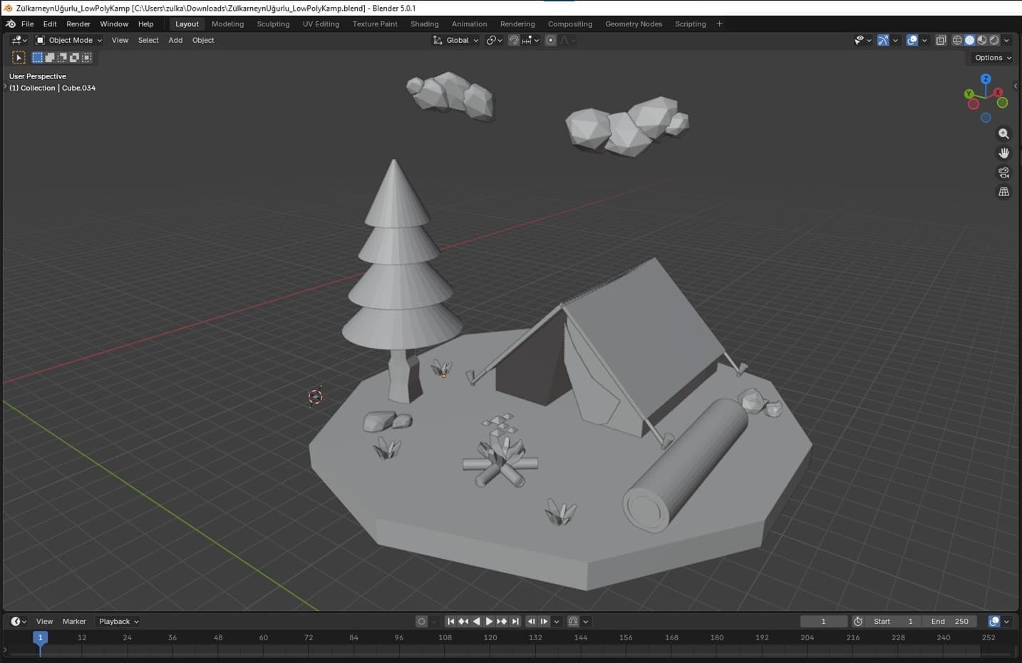The image size is (1022, 663).
Task: Toggle proportional editing
Action: pyautogui.click(x=551, y=40)
